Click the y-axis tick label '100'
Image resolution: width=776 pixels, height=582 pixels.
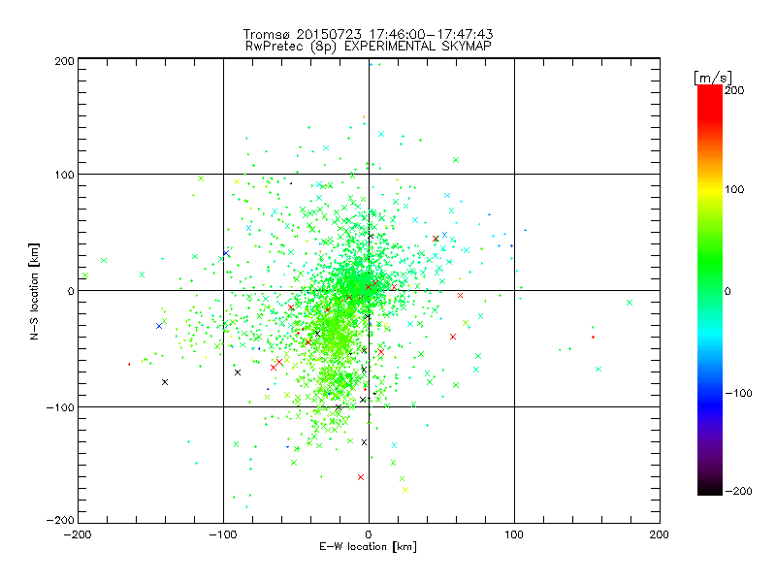coord(64,175)
